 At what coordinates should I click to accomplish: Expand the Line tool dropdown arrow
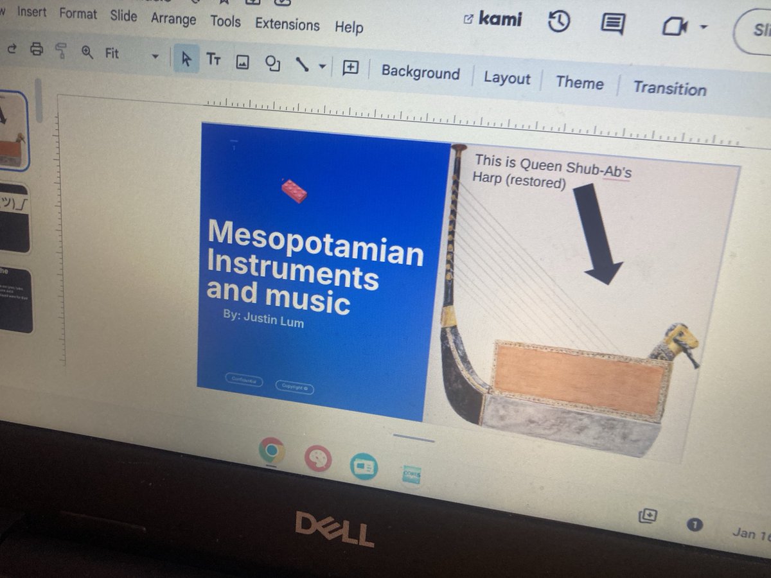pyautogui.click(x=322, y=67)
